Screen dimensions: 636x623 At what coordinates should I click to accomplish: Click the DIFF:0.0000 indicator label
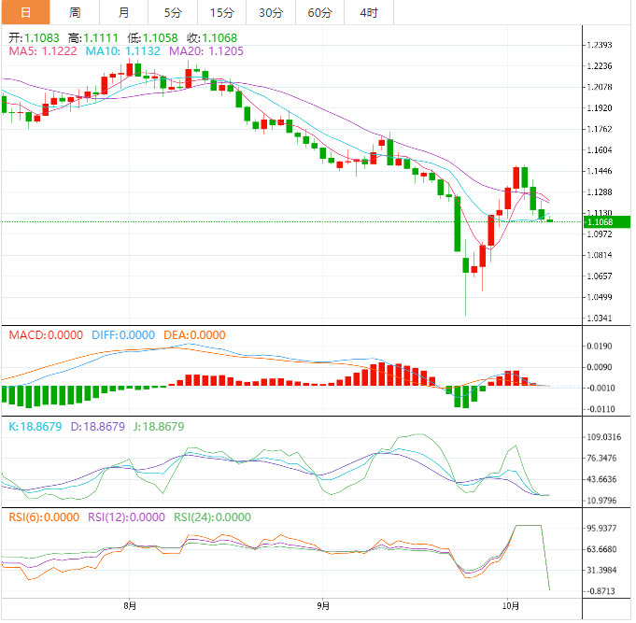click(x=123, y=335)
